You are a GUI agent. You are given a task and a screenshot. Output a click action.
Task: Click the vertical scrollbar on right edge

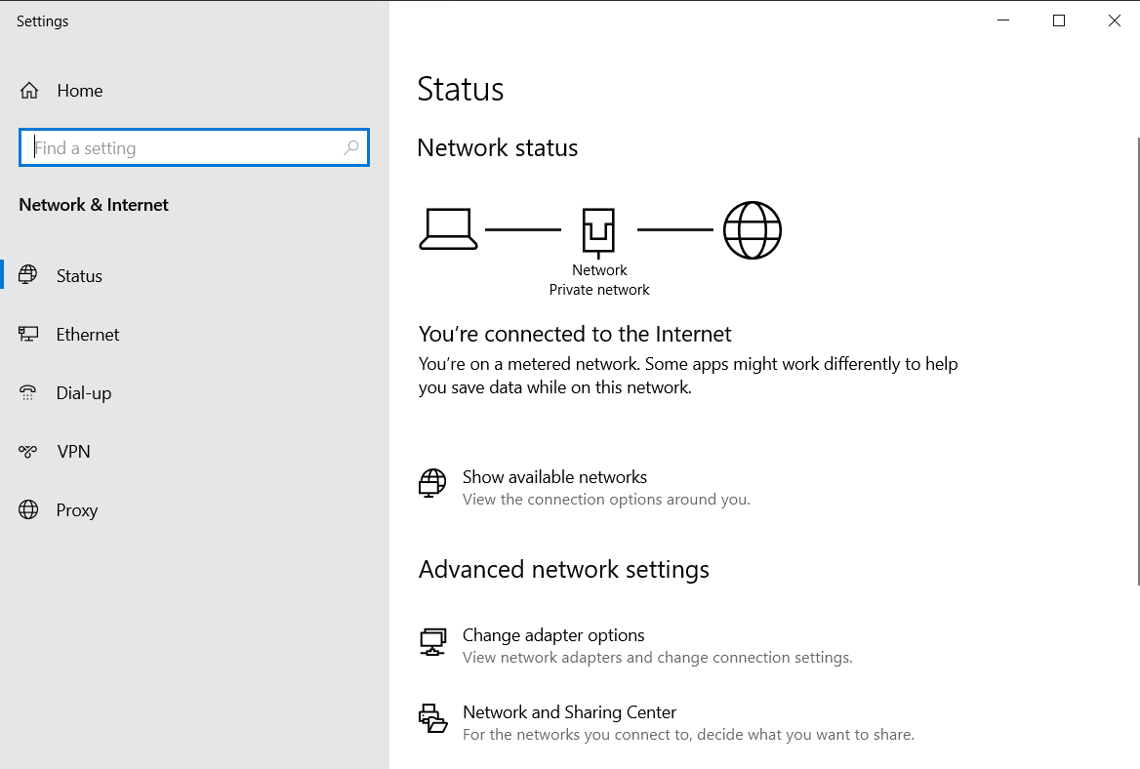(1138, 360)
